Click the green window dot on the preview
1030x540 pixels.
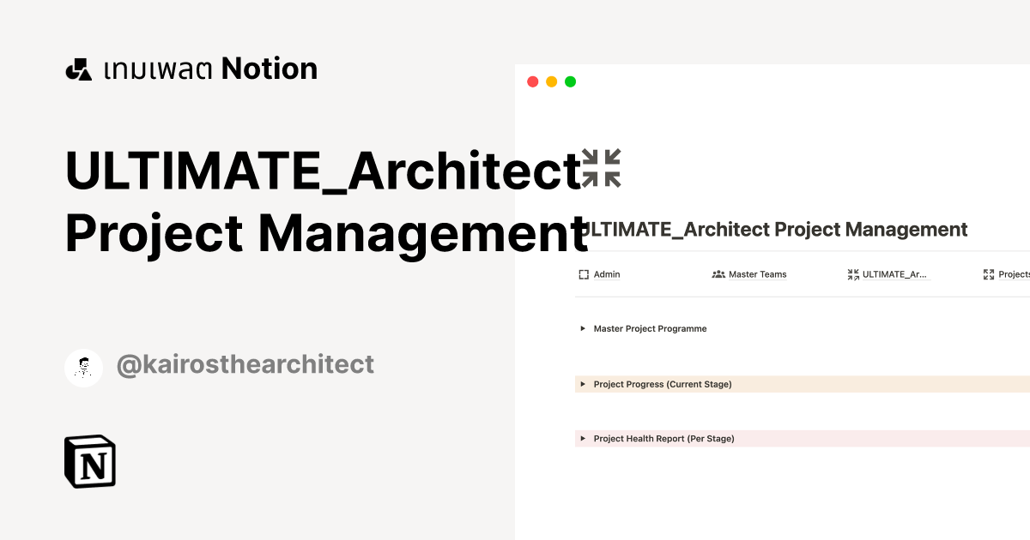pyautogui.click(x=569, y=81)
